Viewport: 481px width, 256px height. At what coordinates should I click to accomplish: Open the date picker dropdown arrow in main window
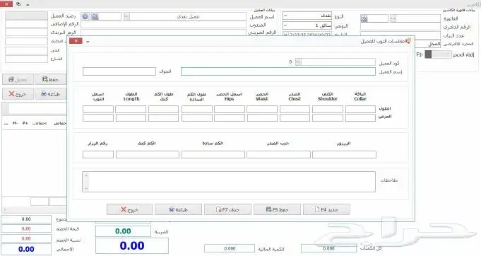point(285,35)
